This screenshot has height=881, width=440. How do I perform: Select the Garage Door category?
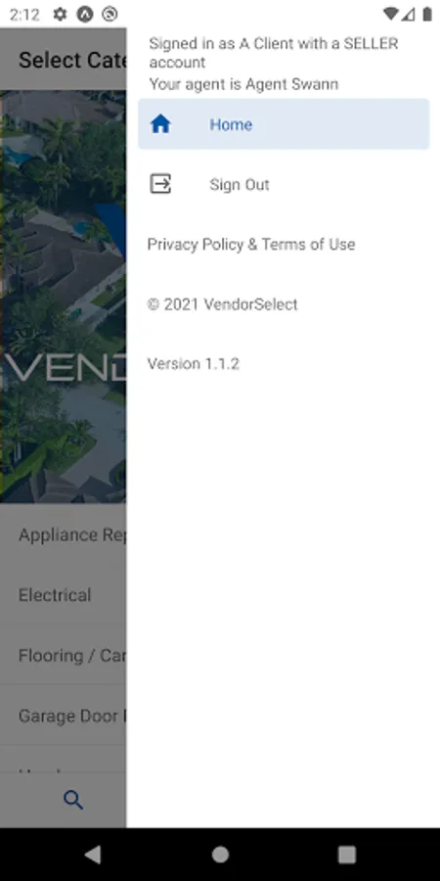point(64,716)
